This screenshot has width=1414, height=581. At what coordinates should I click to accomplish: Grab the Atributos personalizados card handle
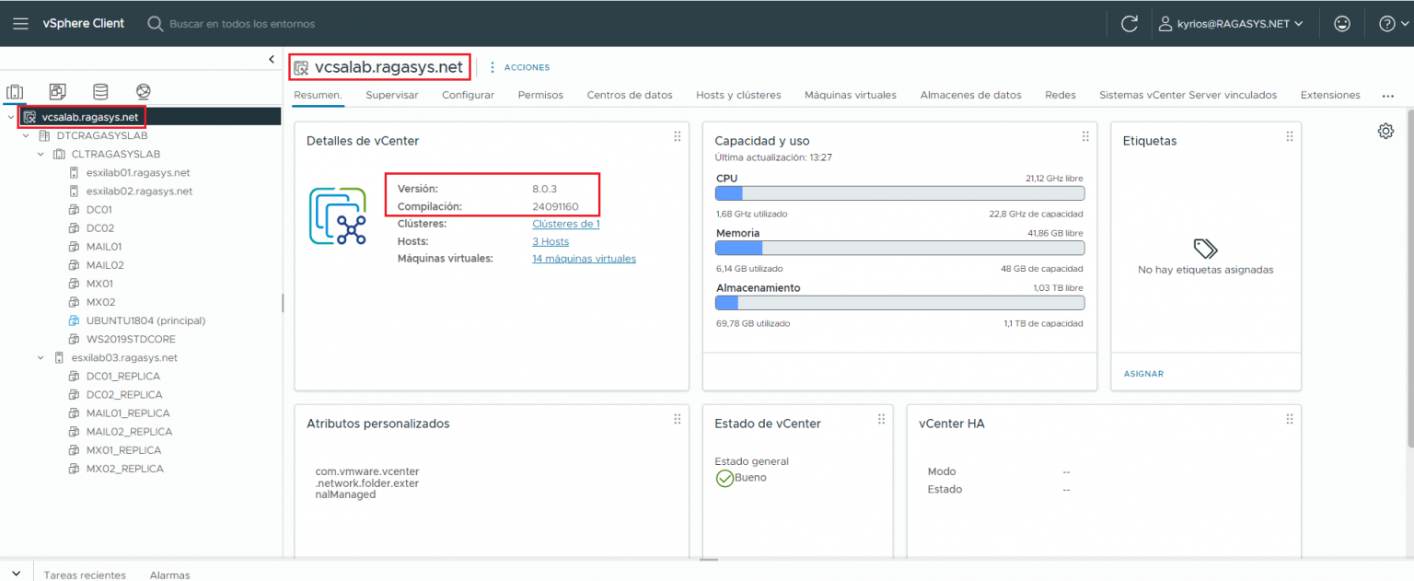678,419
